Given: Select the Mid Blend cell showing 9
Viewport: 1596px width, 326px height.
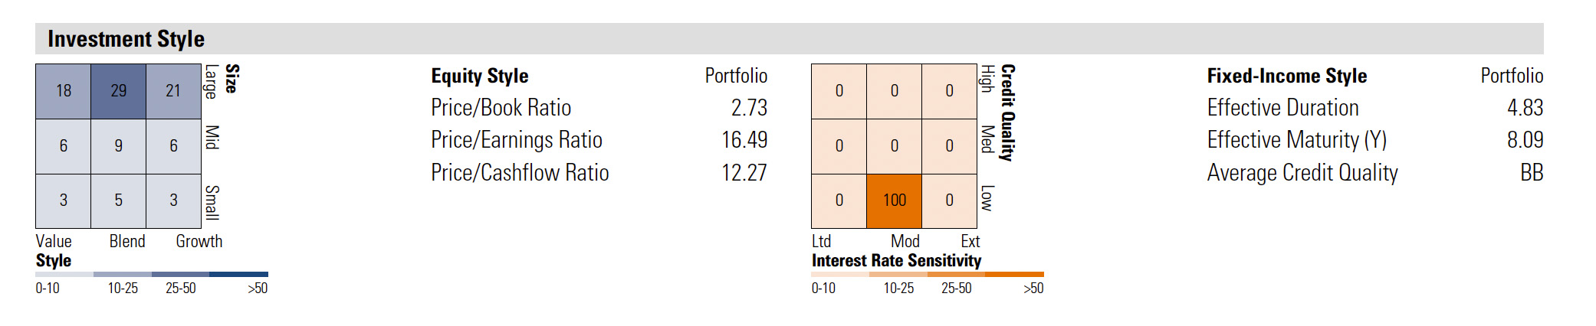Looking at the screenshot, I should [118, 146].
